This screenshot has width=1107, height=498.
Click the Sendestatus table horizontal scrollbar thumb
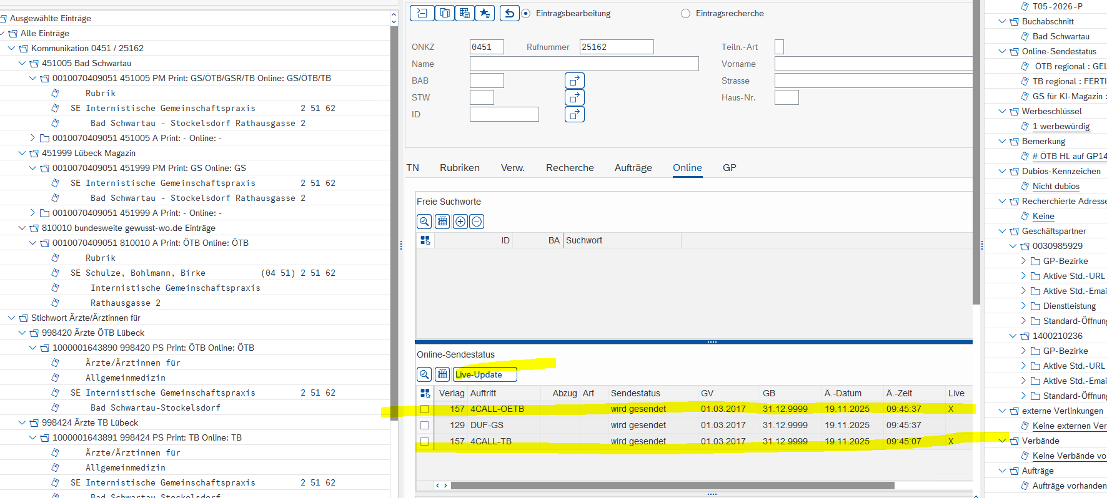tap(673, 486)
